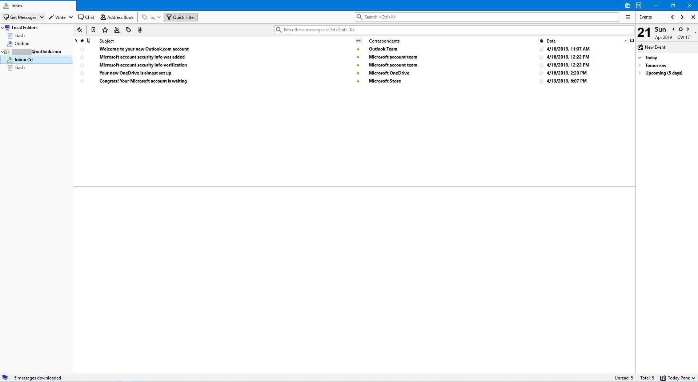The height and width of the screenshot is (382, 698).
Task: Sort messages by Subject column
Action: pyautogui.click(x=223, y=41)
